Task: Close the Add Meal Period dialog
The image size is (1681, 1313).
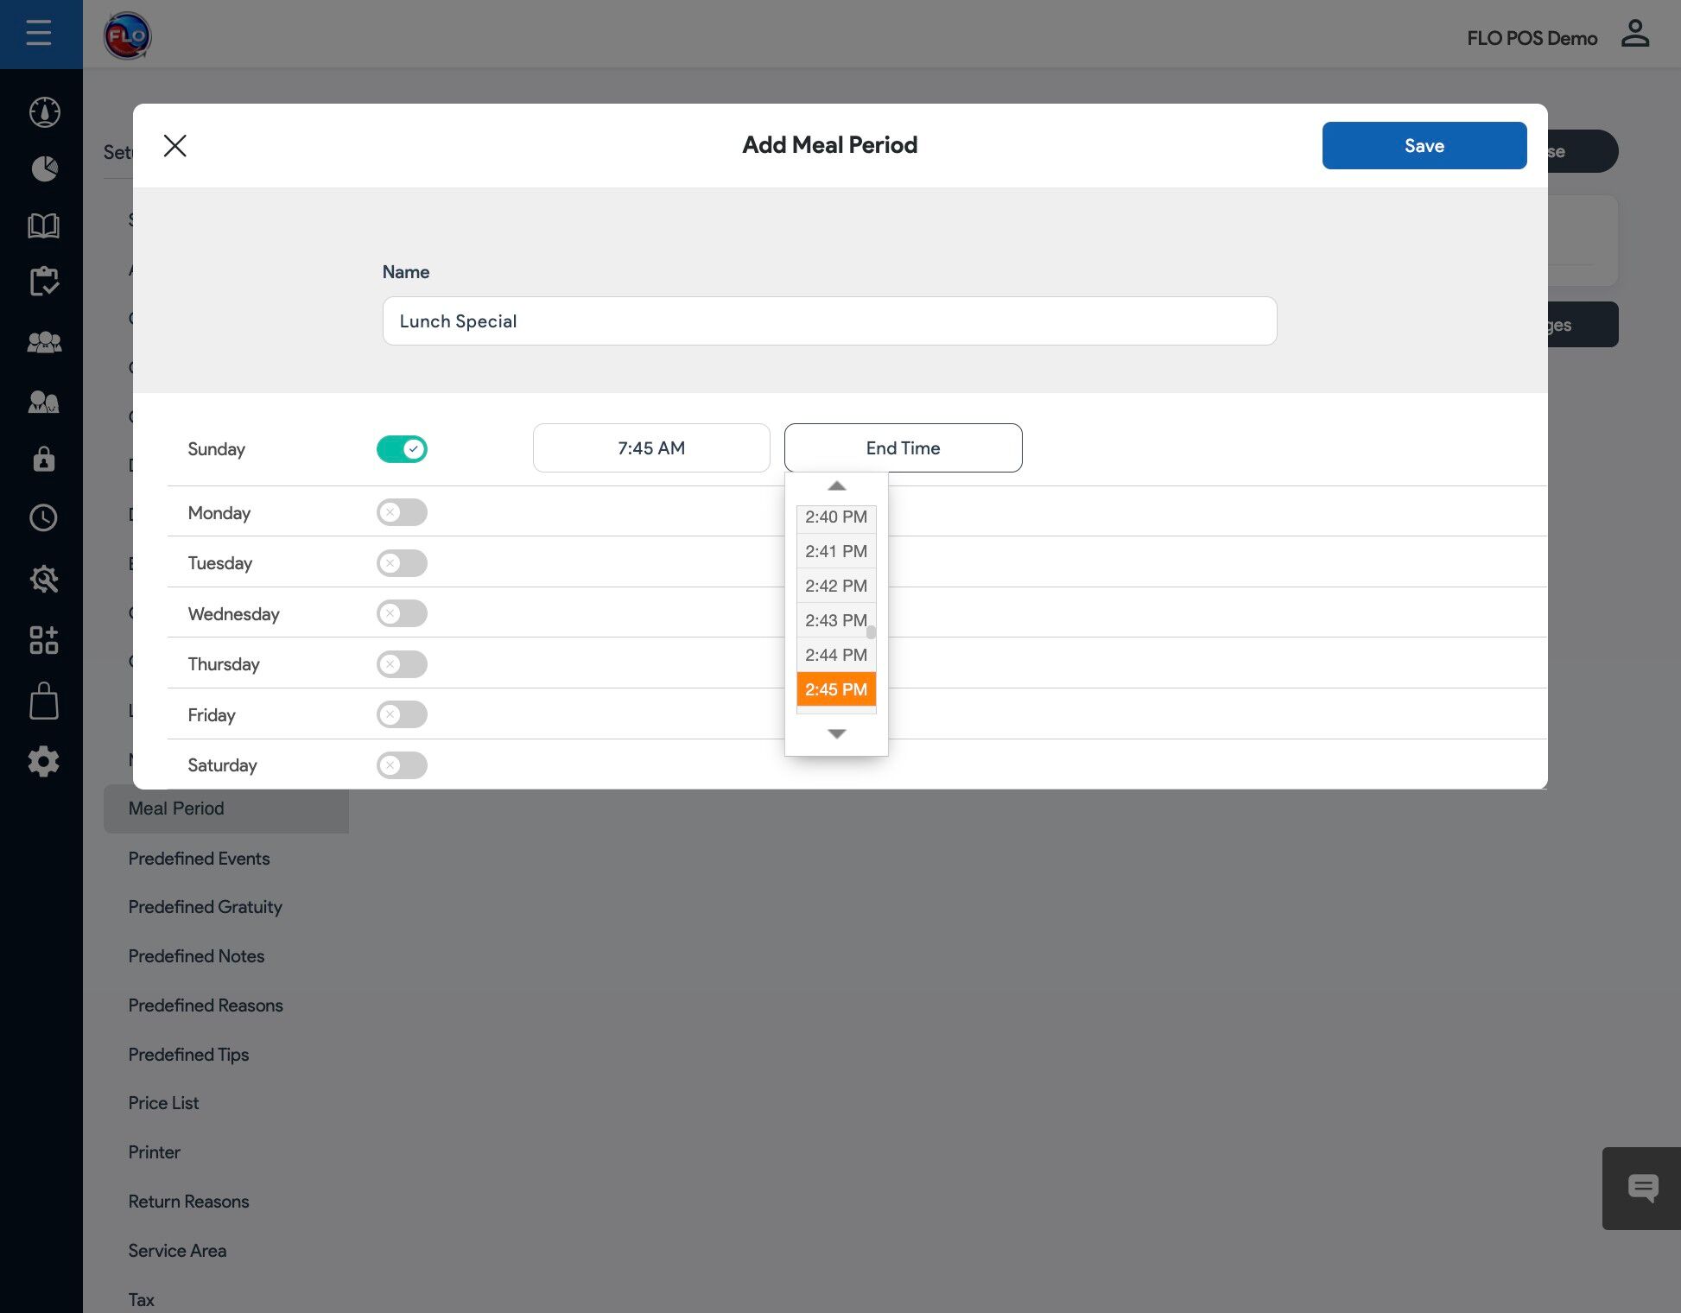Action: tap(175, 146)
